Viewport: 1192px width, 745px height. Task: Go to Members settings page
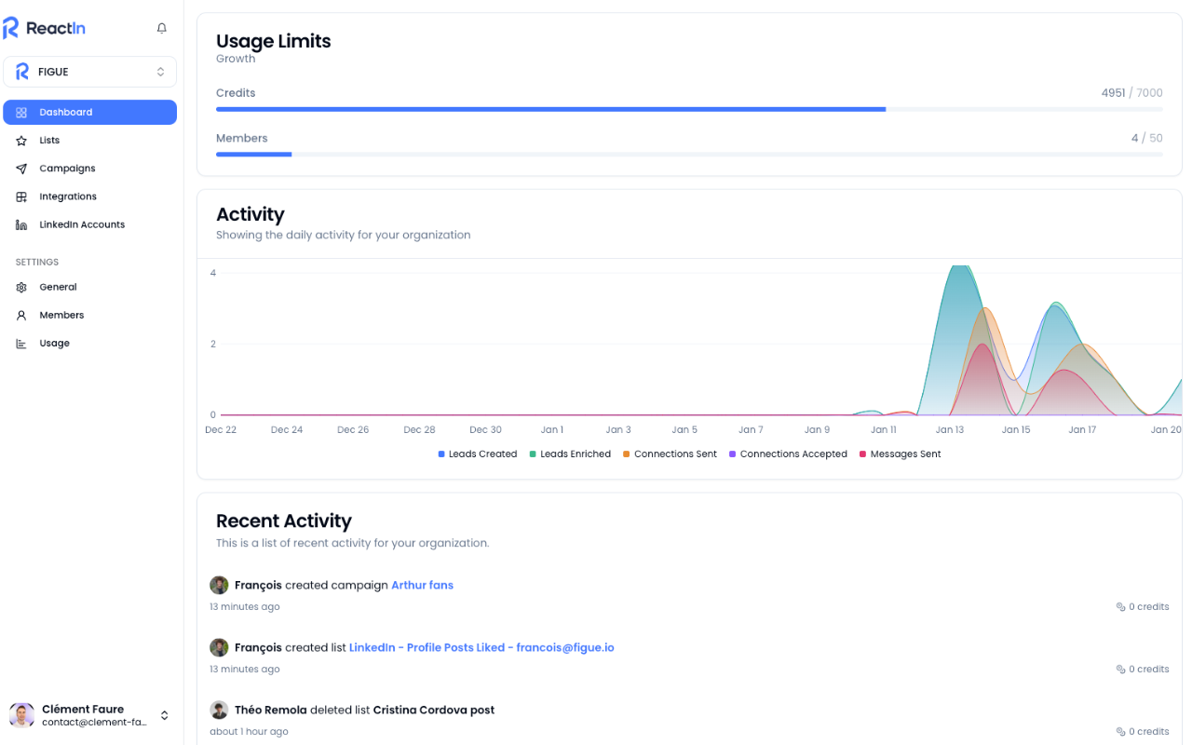tap(61, 316)
